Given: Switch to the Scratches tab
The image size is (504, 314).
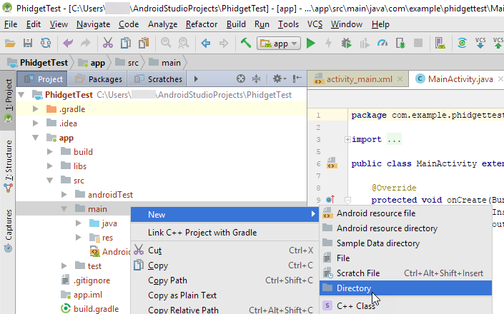Looking at the screenshot, I should point(157,79).
